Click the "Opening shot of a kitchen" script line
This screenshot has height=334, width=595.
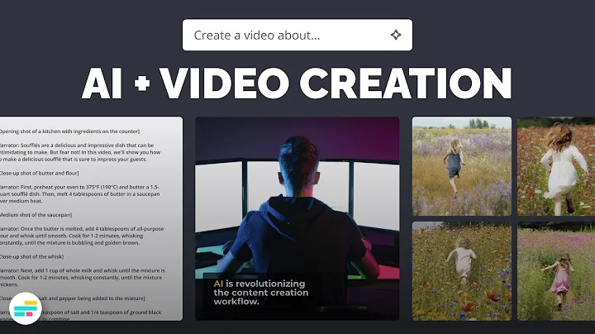click(69, 131)
